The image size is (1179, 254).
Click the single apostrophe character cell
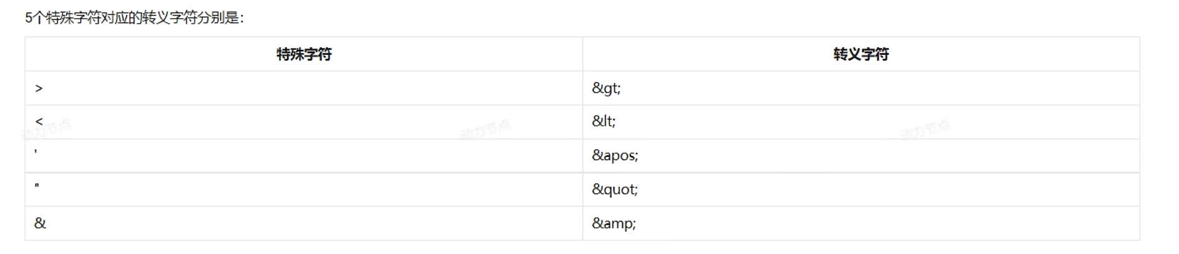point(36,153)
